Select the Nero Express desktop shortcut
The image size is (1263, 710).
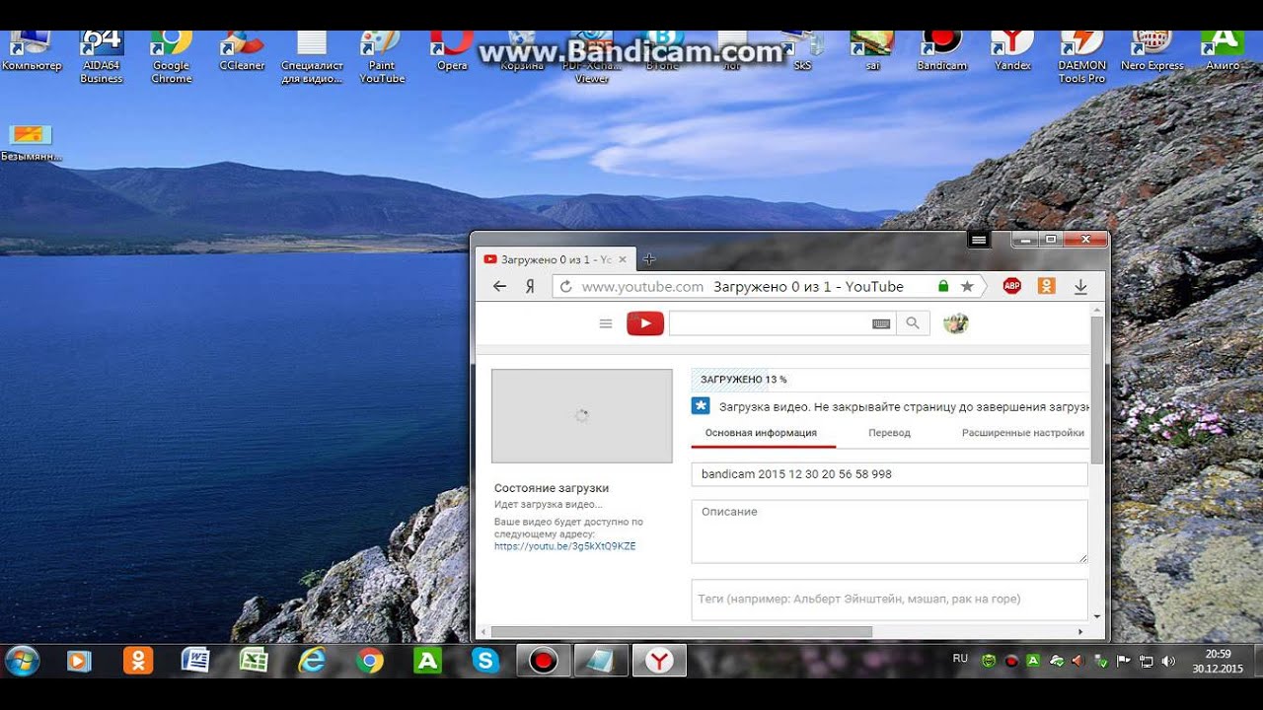point(1152,51)
